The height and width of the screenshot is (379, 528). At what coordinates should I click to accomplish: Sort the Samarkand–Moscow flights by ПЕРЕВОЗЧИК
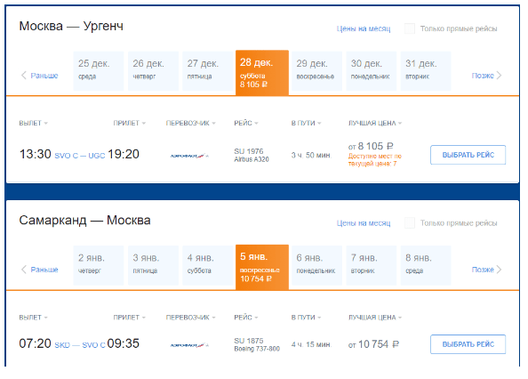click(190, 318)
